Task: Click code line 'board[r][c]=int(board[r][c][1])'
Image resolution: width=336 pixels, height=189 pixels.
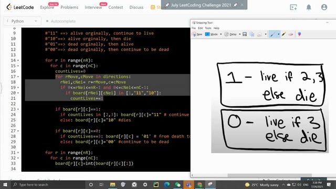Action: 94,163
